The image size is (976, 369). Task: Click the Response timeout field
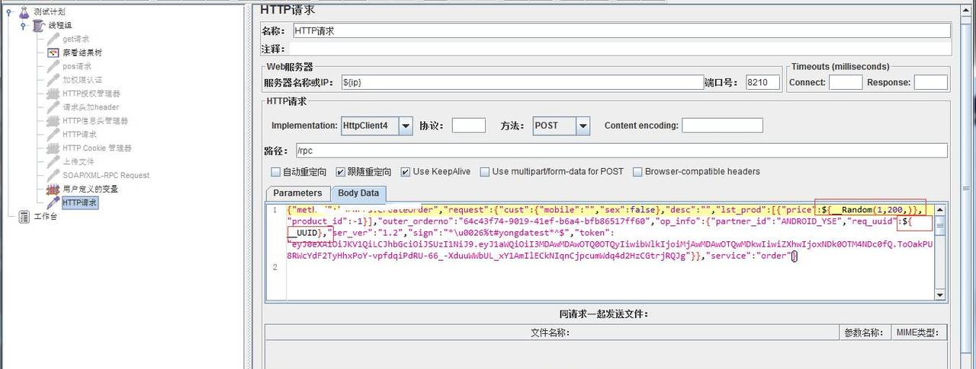[x=930, y=82]
